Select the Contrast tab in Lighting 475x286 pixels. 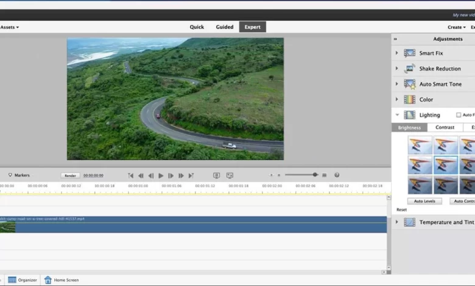[x=445, y=128]
